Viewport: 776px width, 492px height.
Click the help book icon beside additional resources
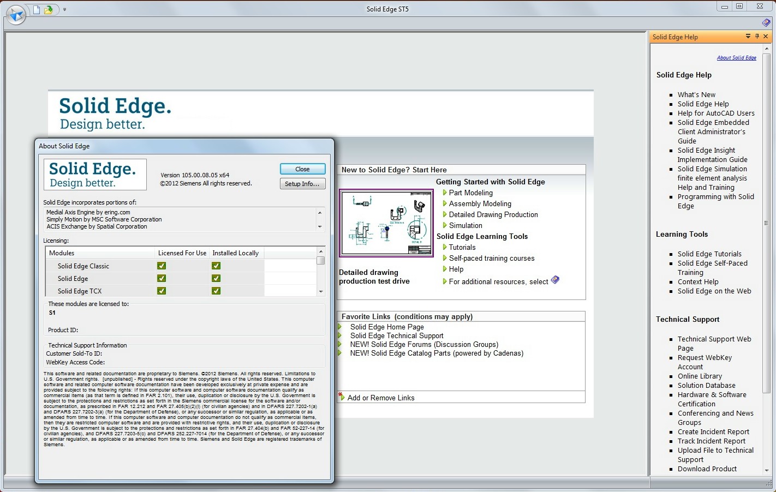click(555, 280)
